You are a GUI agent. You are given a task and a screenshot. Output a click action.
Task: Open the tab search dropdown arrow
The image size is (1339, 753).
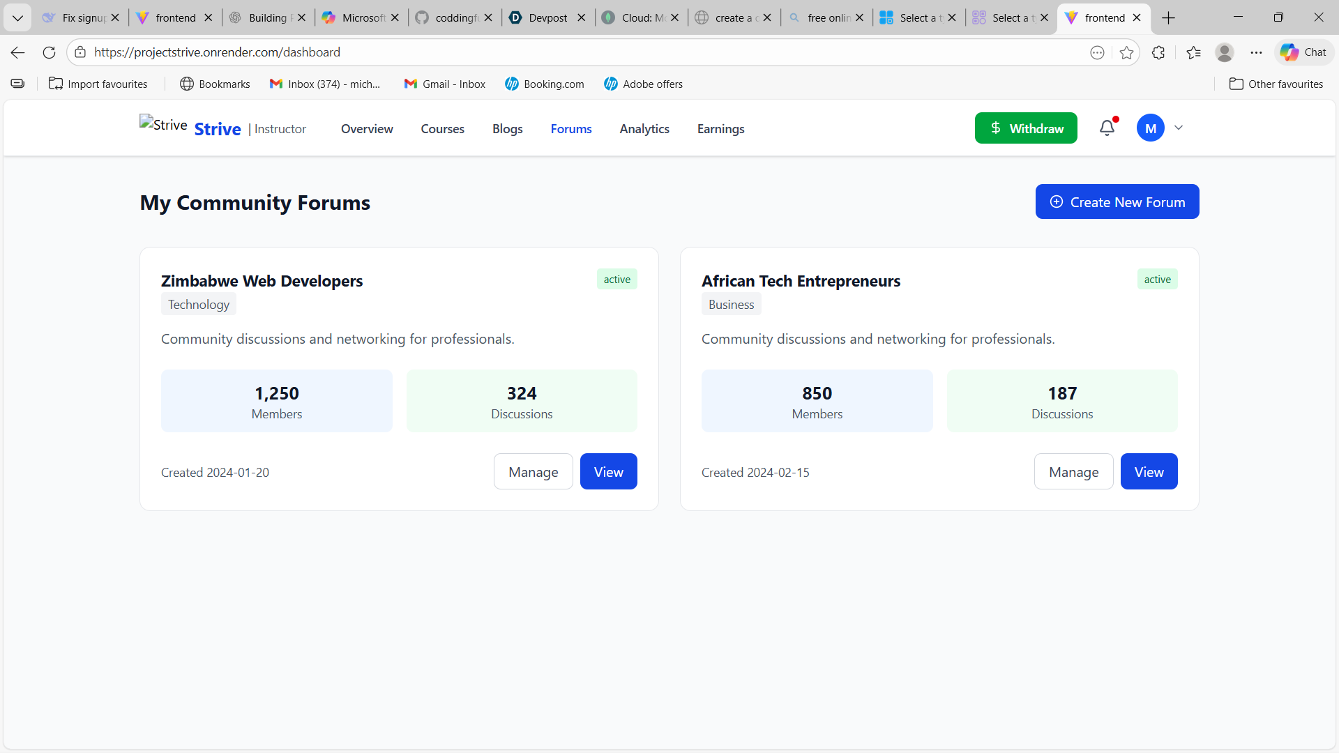point(17,17)
